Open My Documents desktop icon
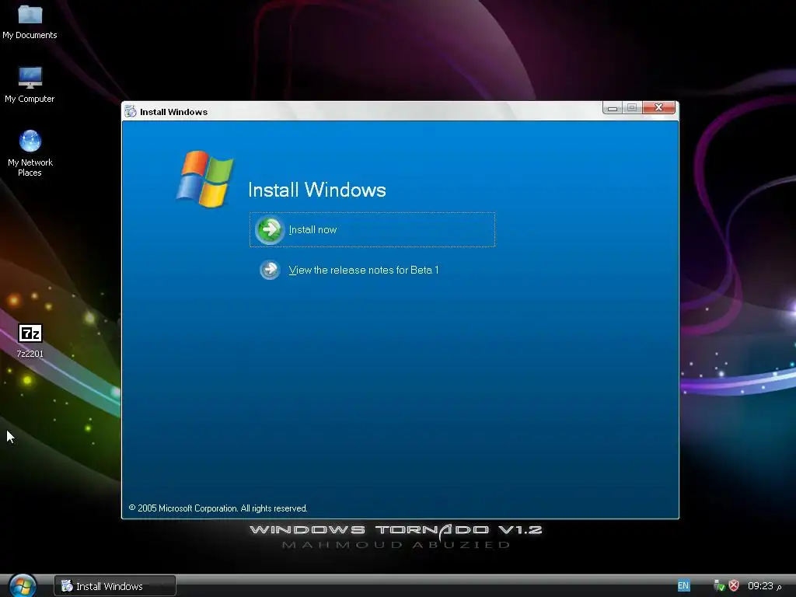Screen dimensions: 796x597 tap(30, 21)
